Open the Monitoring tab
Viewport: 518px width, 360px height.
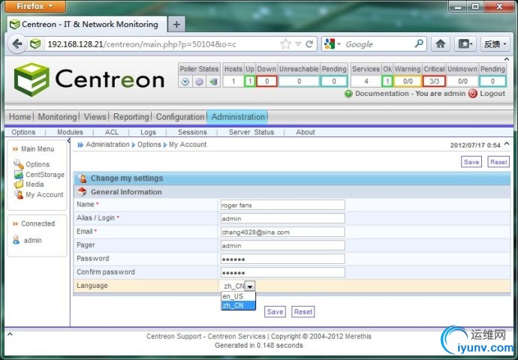pyautogui.click(x=57, y=117)
